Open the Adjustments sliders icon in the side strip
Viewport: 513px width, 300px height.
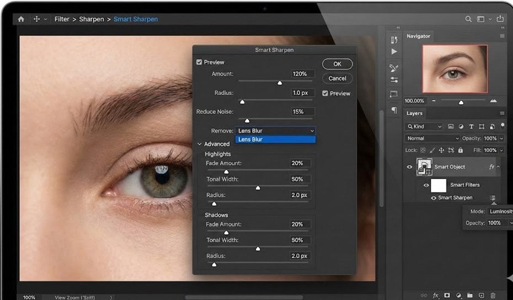click(x=394, y=80)
